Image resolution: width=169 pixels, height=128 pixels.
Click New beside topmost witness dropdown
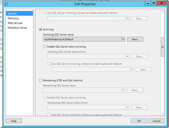click(x=139, y=19)
